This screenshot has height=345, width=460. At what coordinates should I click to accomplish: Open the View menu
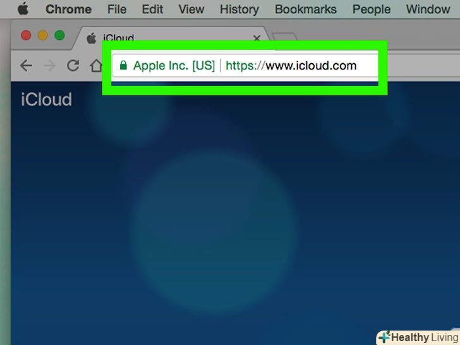[x=191, y=9]
